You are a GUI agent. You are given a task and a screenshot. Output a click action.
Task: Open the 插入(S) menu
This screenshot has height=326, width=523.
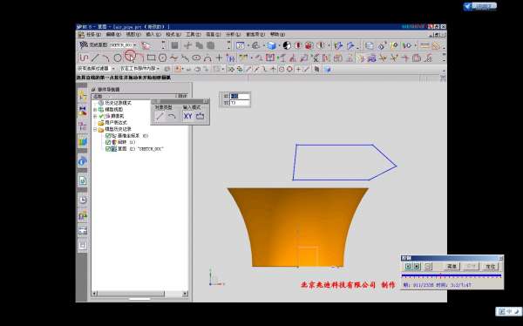153,34
